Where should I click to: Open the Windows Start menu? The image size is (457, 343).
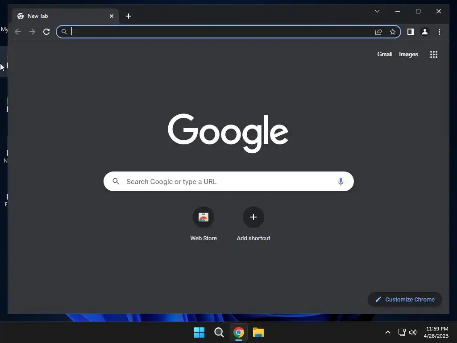(199, 332)
